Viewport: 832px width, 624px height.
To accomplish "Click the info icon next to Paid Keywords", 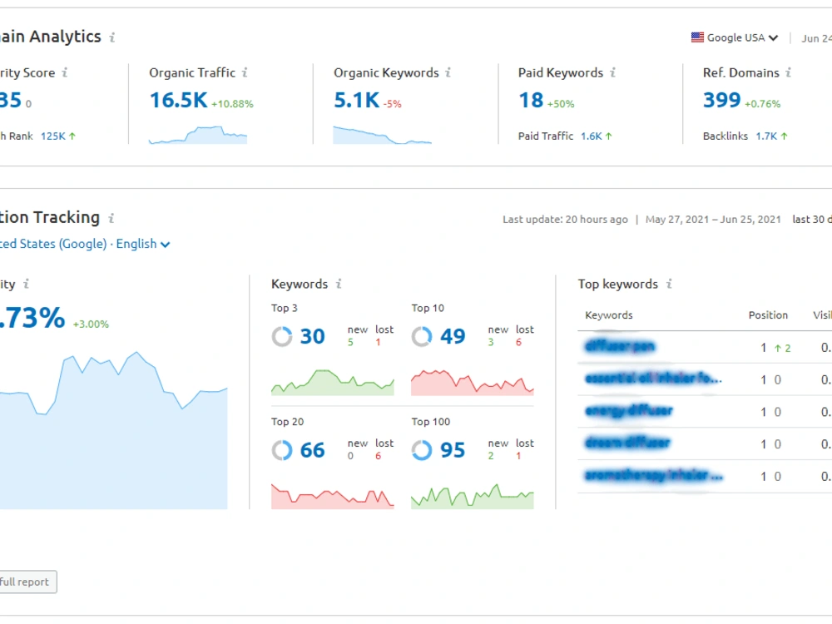I will 613,72.
